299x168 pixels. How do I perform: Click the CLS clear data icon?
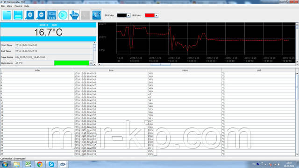click(x=52, y=15)
